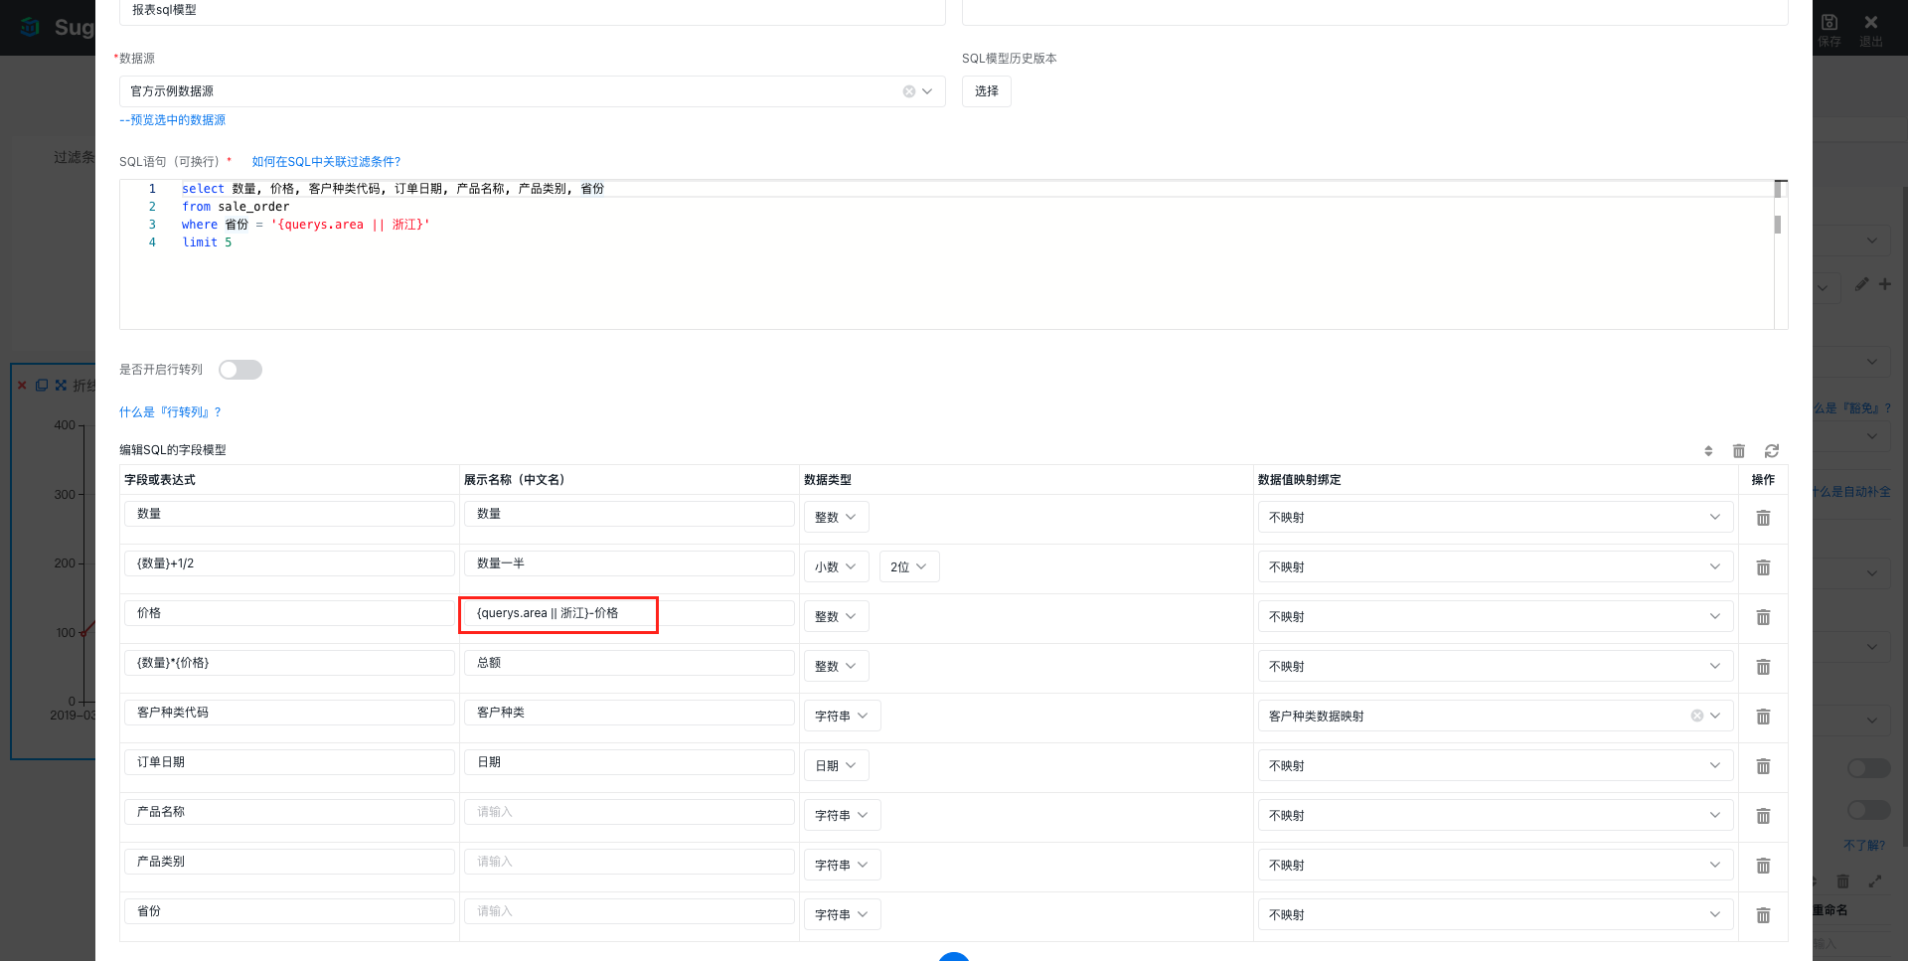Viewport: 1908px width, 961px height.
Task: Click the fullscreen expand icon on background chart
Action: [x=61, y=386]
